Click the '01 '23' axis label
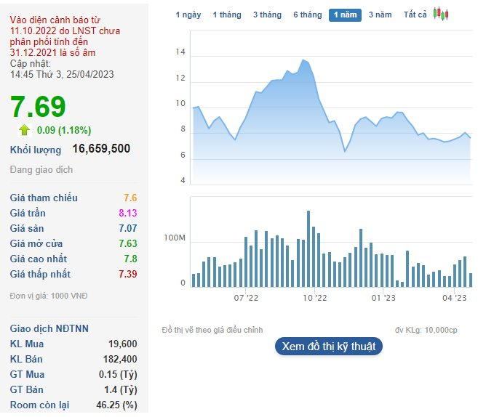Viewport: 478px width, 417px height. click(x=383, y=298)
